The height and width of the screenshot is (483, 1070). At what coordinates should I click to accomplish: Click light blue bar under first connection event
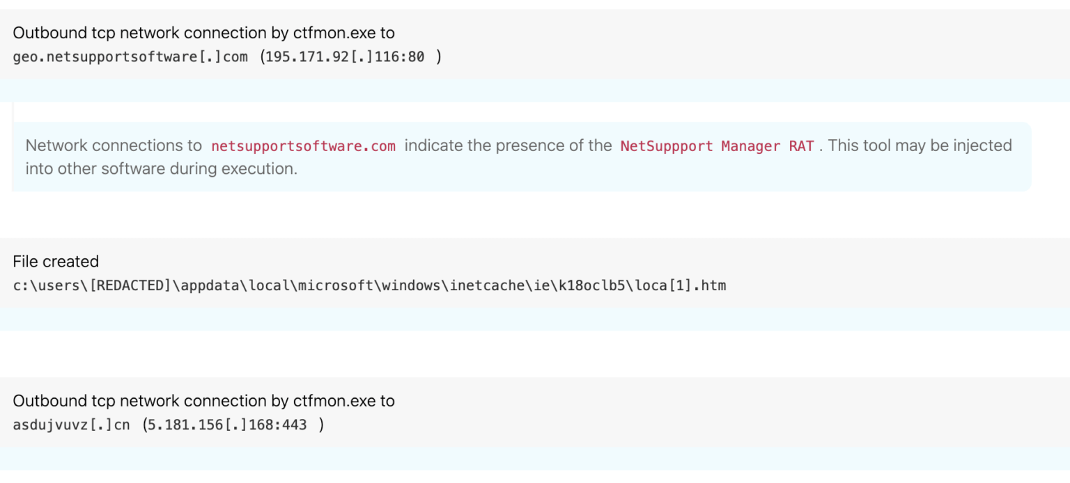535,90
